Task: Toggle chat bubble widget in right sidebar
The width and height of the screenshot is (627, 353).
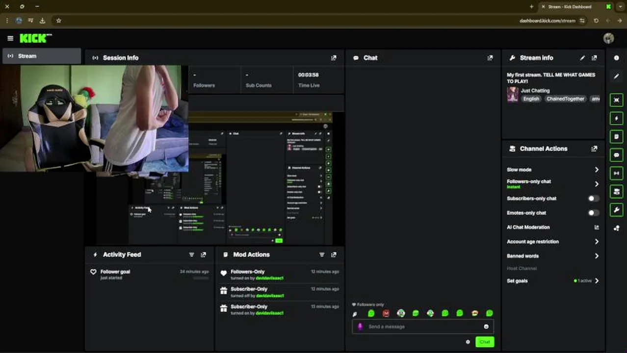Action: click(x=617, y=155)
